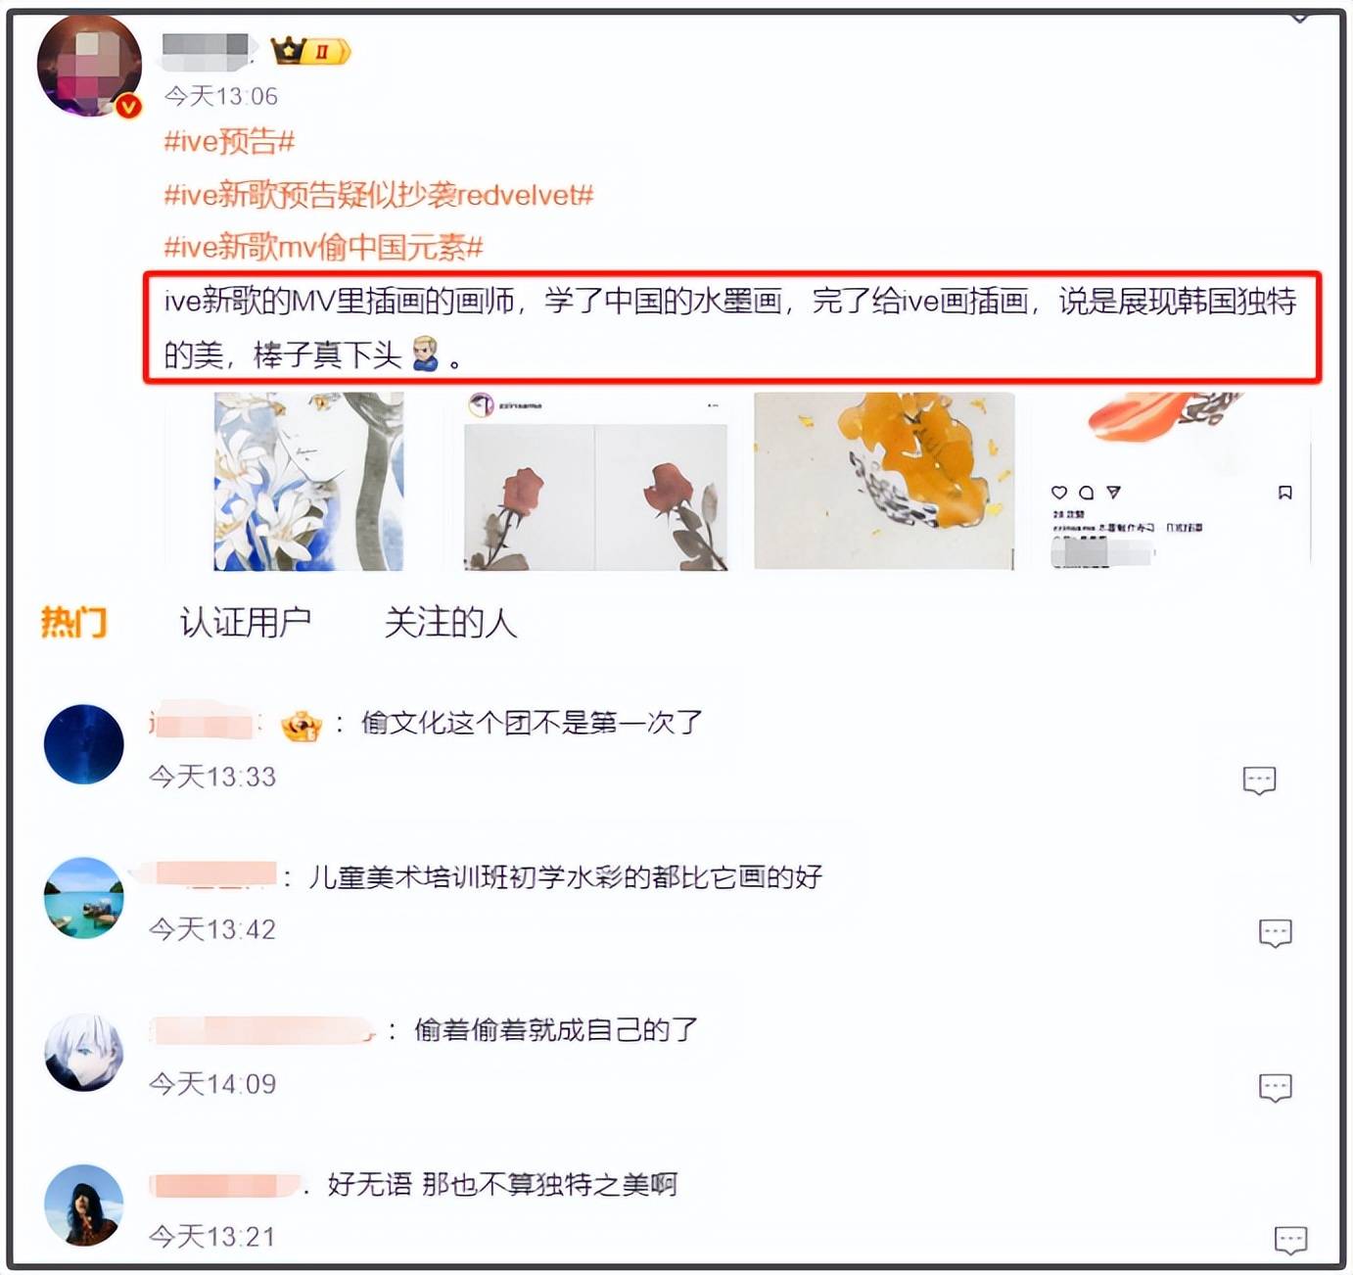Open the tropical beach avatar commenter profile

tap(84, 897)
